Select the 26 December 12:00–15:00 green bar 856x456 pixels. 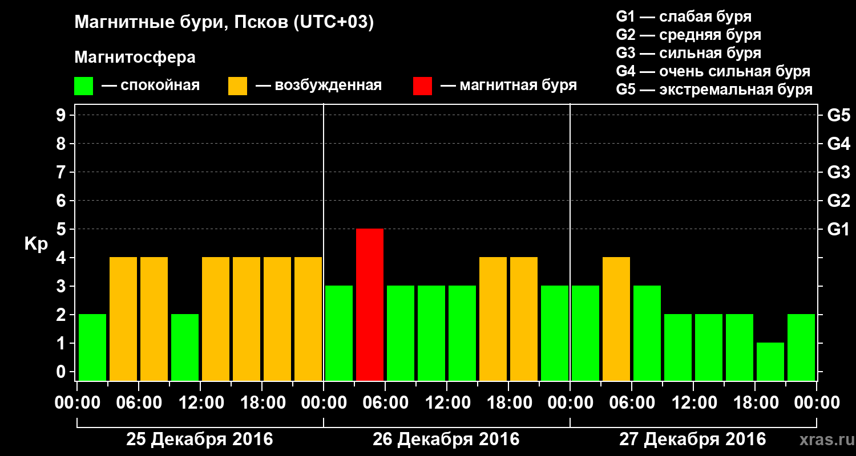462,333
